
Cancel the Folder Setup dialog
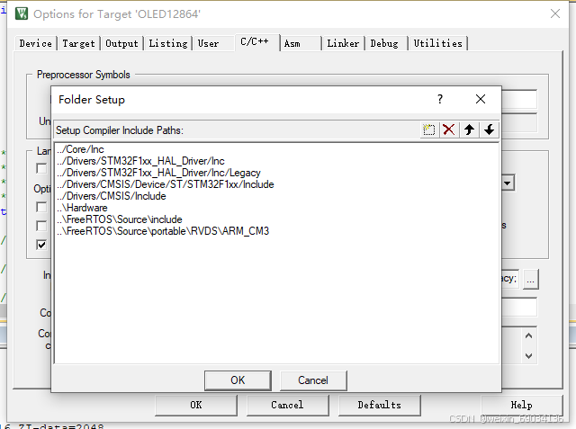(x=313, y=380)
